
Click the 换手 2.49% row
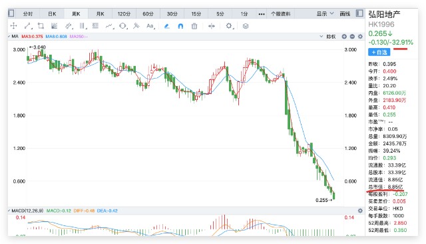click(383, 79)
